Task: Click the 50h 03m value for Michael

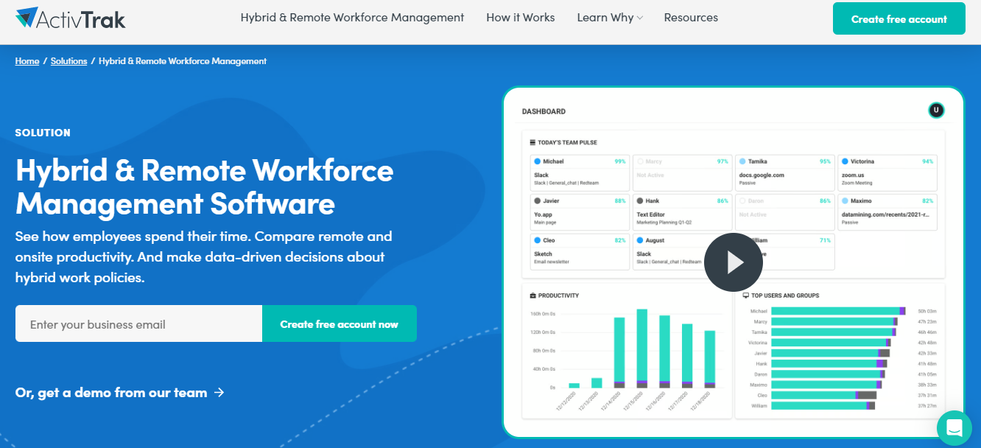Action: 927,311
